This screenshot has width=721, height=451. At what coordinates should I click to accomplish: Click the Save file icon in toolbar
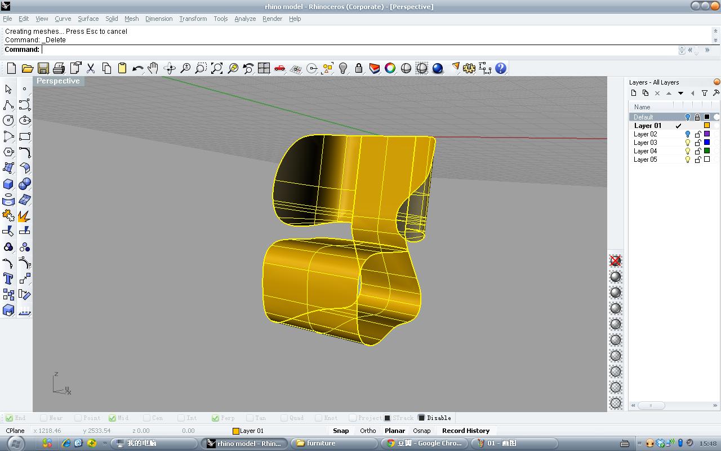43,68
